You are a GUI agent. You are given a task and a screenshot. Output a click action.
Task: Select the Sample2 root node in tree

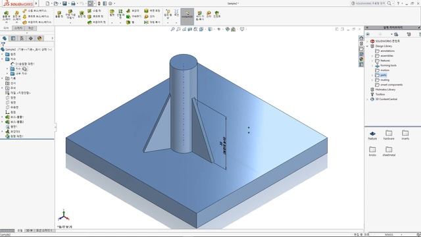26,49
